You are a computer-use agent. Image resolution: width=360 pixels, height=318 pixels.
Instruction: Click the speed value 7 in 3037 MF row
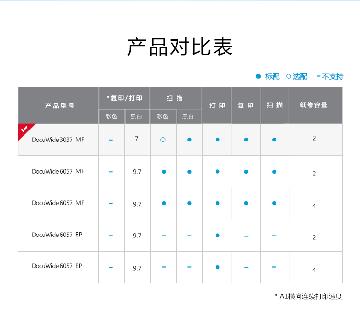pos(137,139)
